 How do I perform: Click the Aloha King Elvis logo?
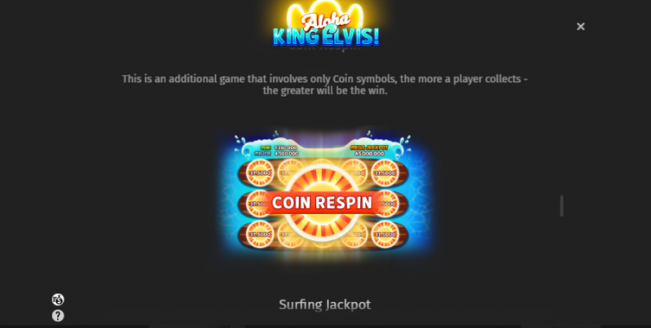click(326, 24)
